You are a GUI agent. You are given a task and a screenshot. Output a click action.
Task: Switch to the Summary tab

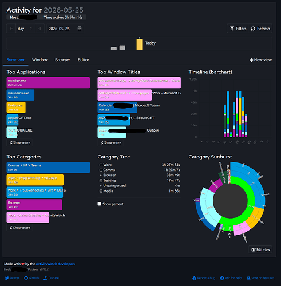point(15,60)
